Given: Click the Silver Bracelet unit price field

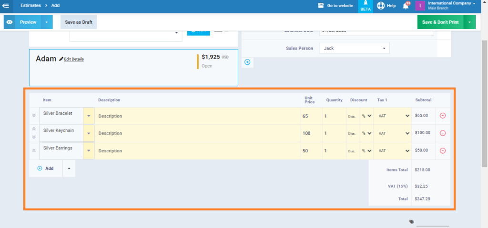Looking at the screenshot, I should (x=311, y=116).
